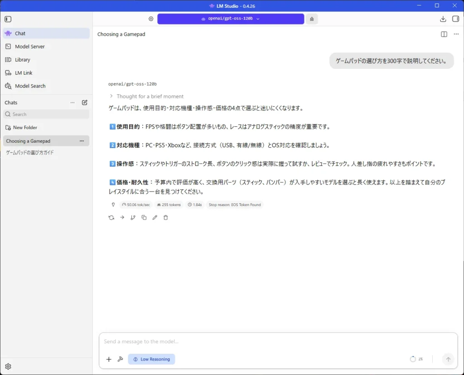Click the 255 tokens stat
Viewport: 464px width, 375px height.
click(x=169, y=205)
